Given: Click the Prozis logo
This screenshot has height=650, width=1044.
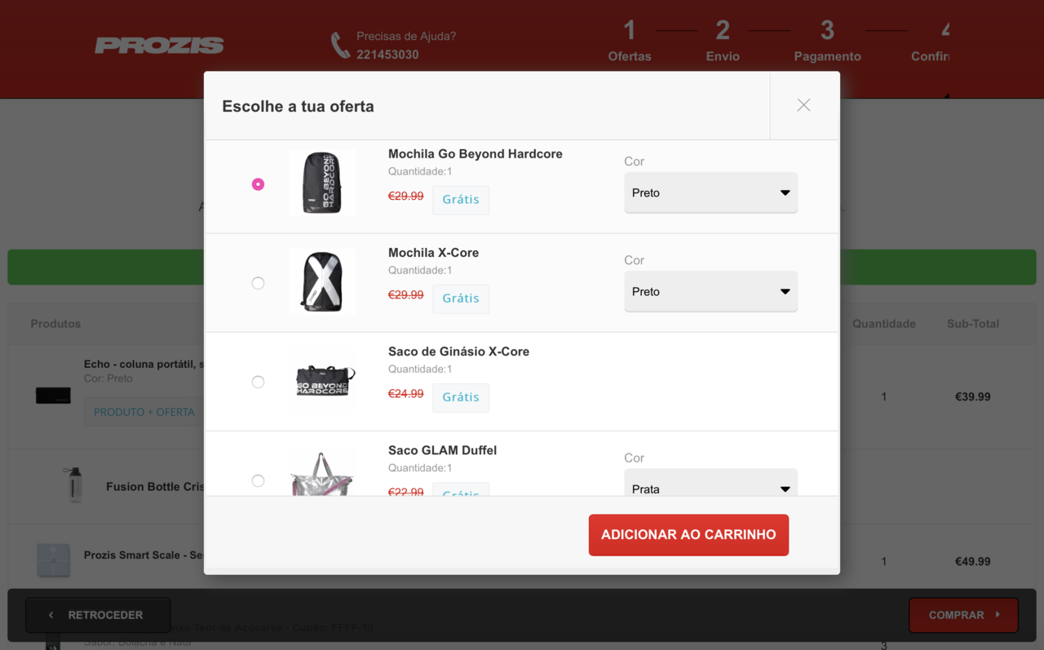Looking at the screenshot, I should (159, 46).
